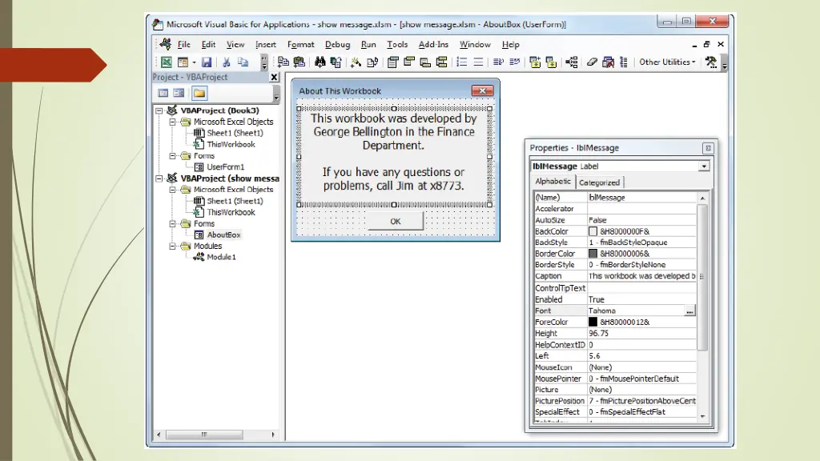Select ThisWorkbook under Book3 project
Viewport: 820px width, 461px height.
tap(231, 144)
